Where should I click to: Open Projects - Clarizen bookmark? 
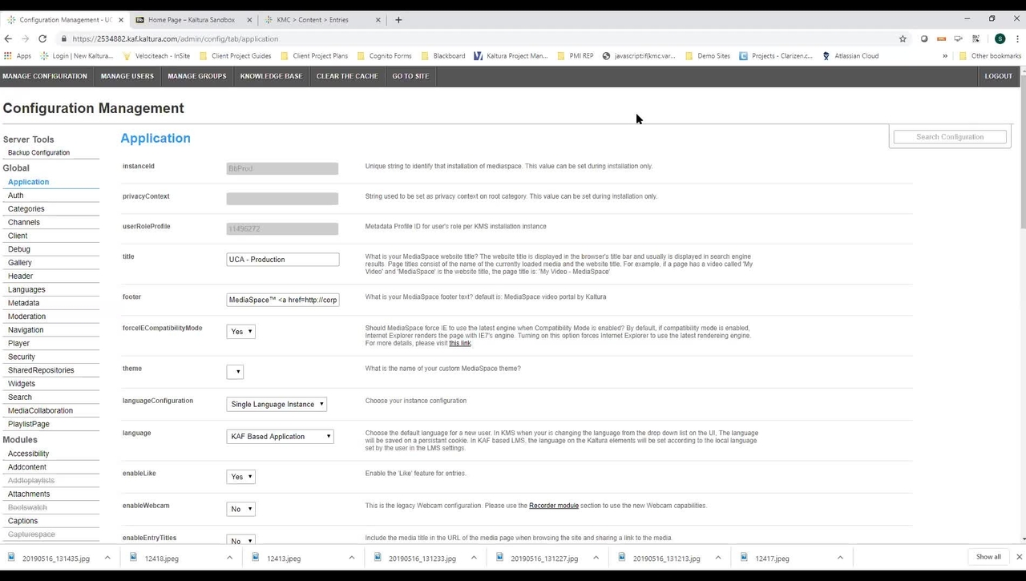tap(776, 56)
